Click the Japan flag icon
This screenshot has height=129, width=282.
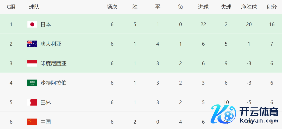tap(32, 24)
